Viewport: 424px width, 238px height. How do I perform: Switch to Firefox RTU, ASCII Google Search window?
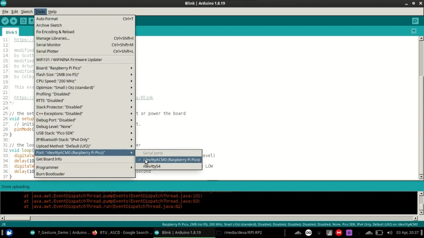(122, 232)
